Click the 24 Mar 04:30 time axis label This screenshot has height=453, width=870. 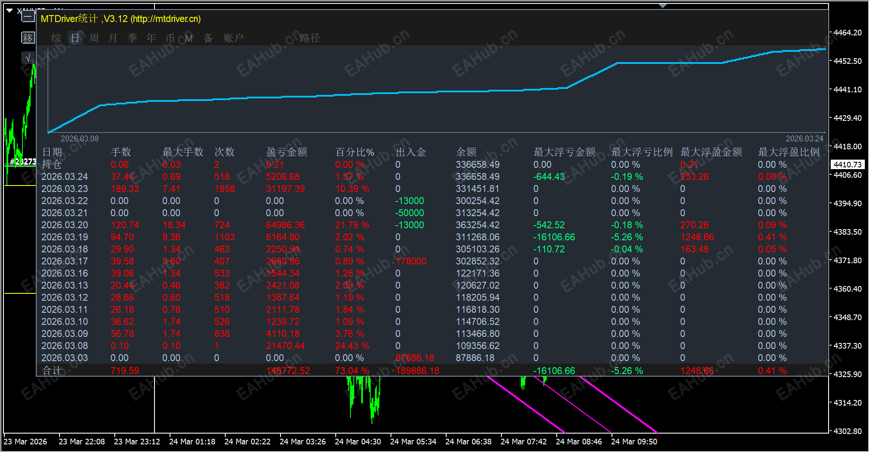point(358,442)
